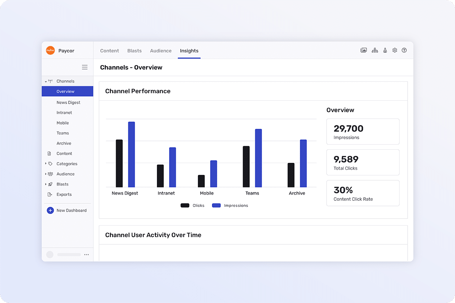Open the help question mark icon
This screenshot has height=303, width=455.
pyautogui.click(x=404, y=50)
